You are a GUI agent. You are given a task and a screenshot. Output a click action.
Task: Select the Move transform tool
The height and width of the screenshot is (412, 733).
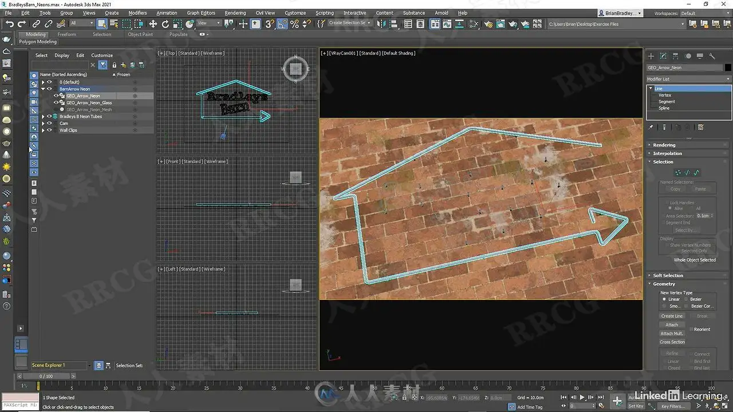point(153,24)
